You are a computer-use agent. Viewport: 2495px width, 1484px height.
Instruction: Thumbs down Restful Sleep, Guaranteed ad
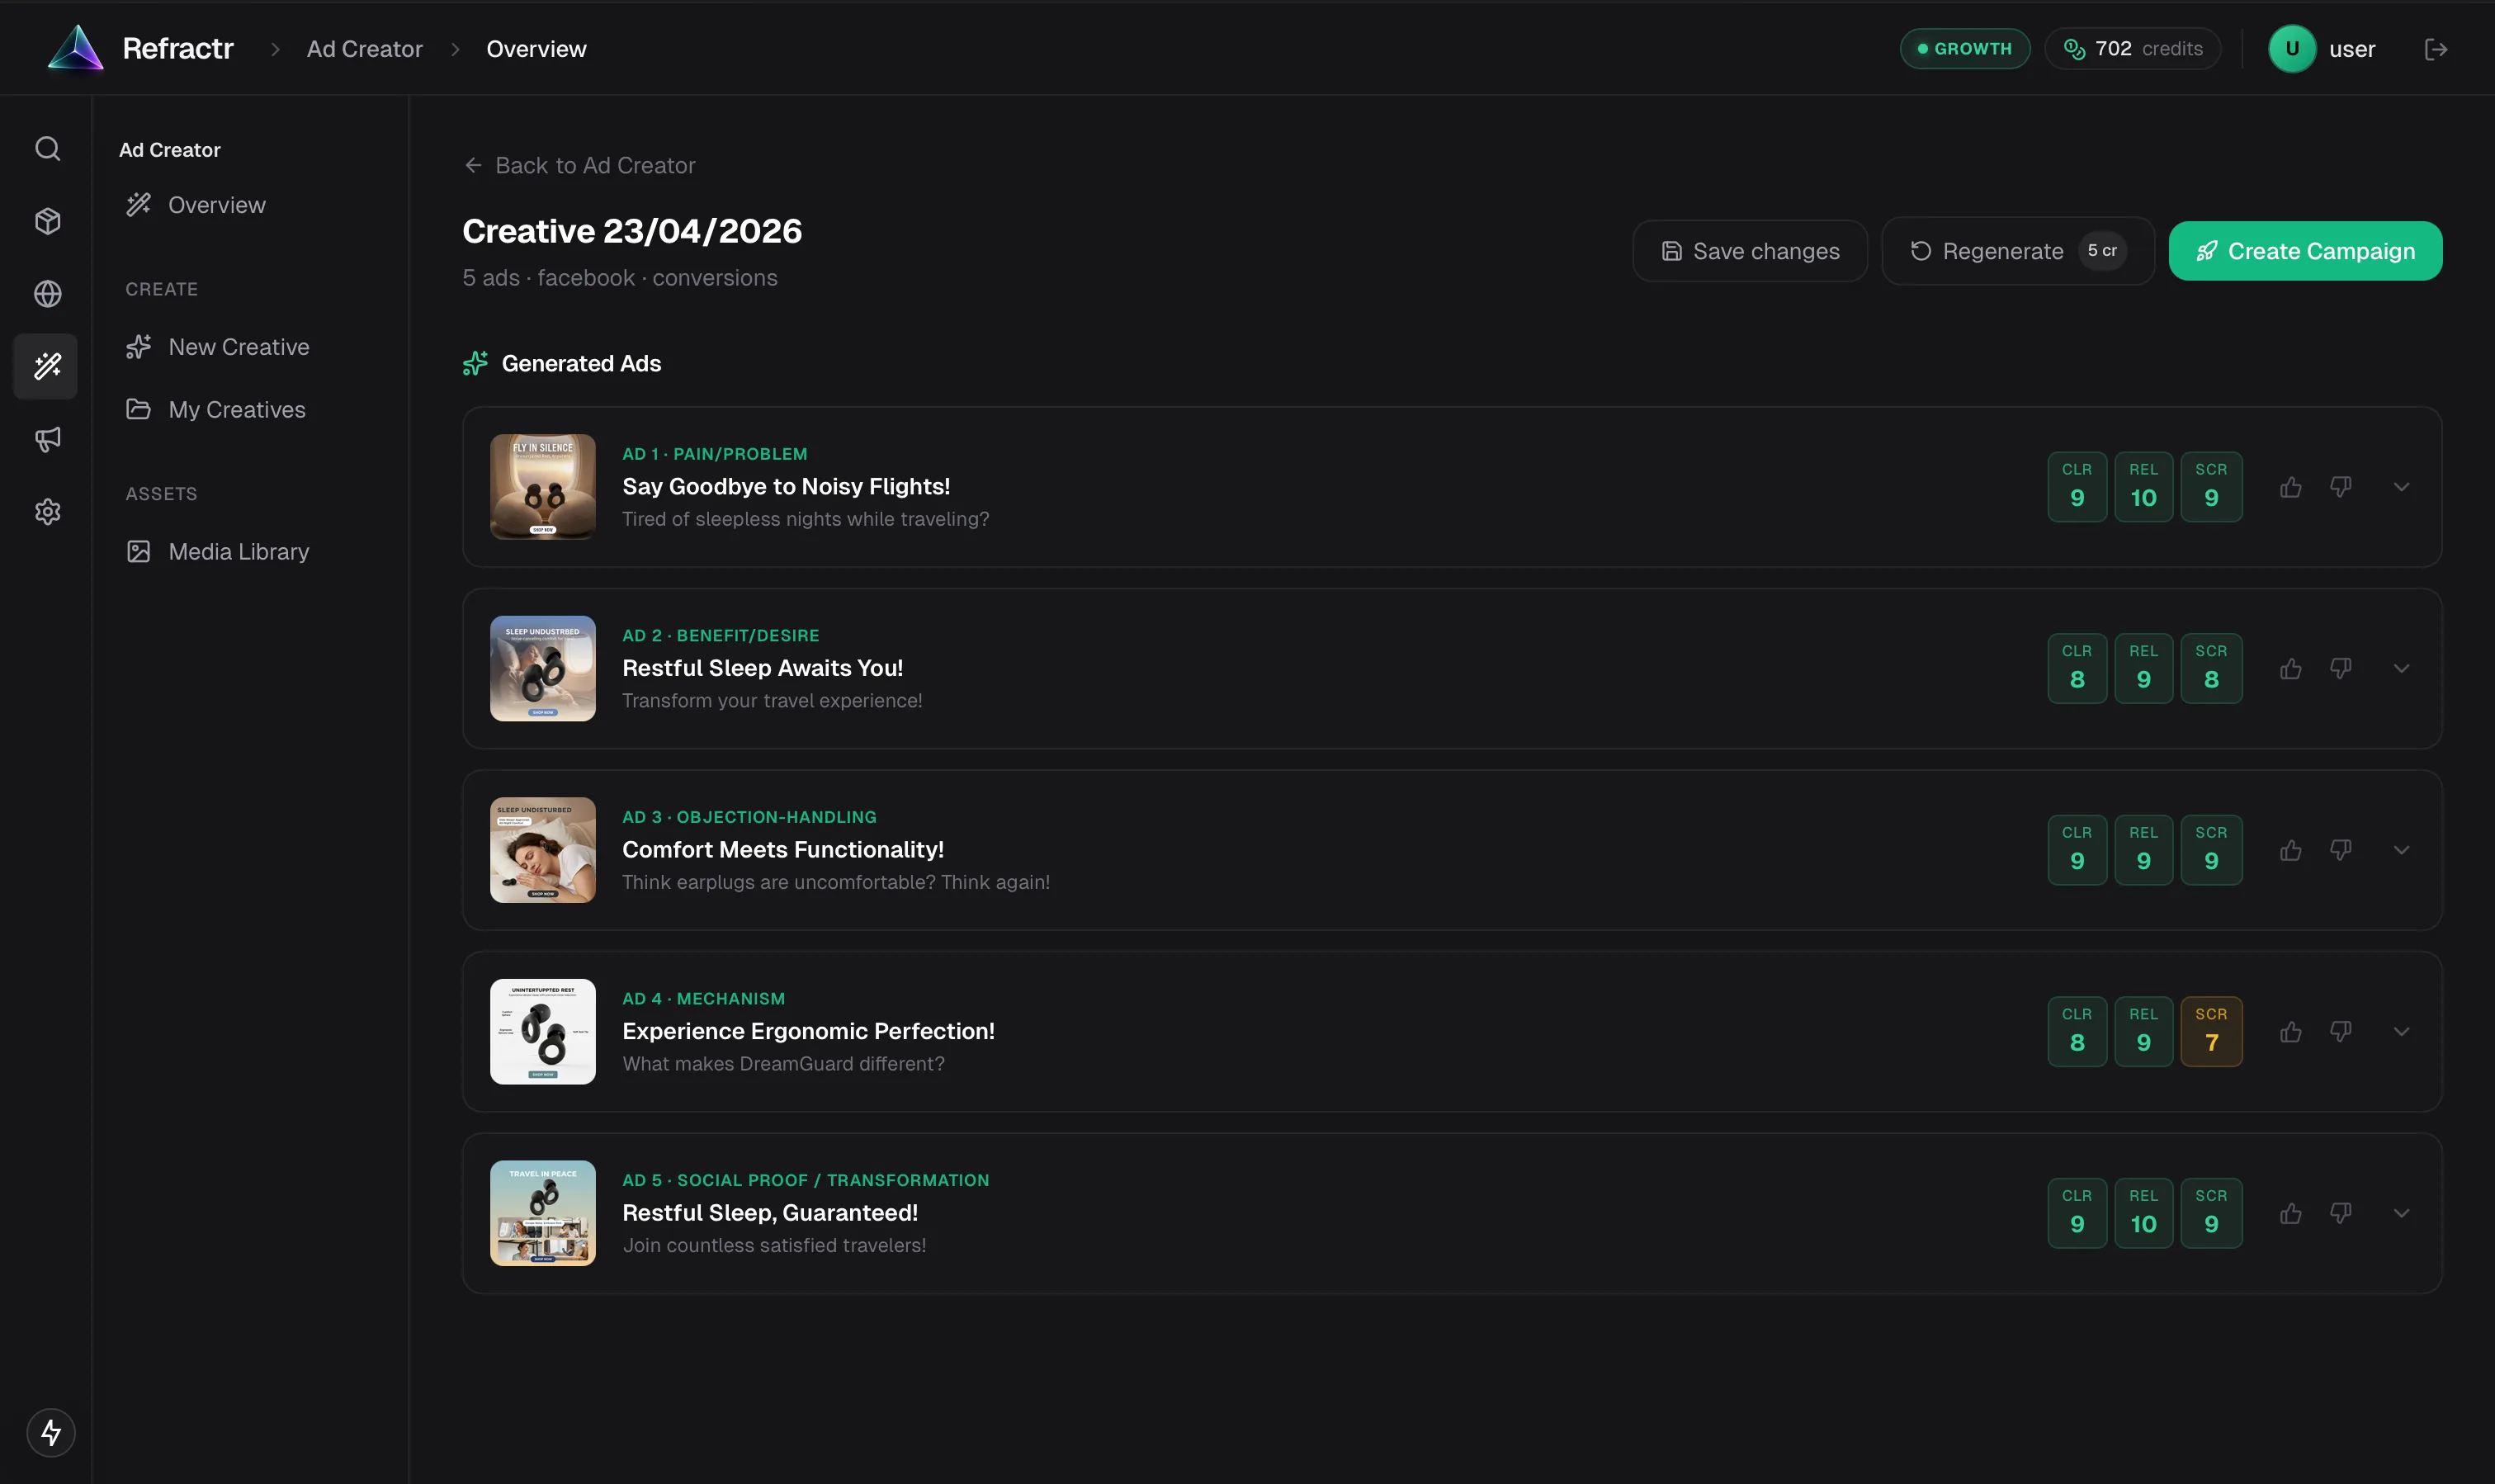(x=2340, y=1213)
